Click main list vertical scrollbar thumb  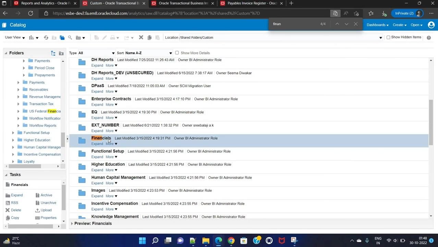point(431,122)
